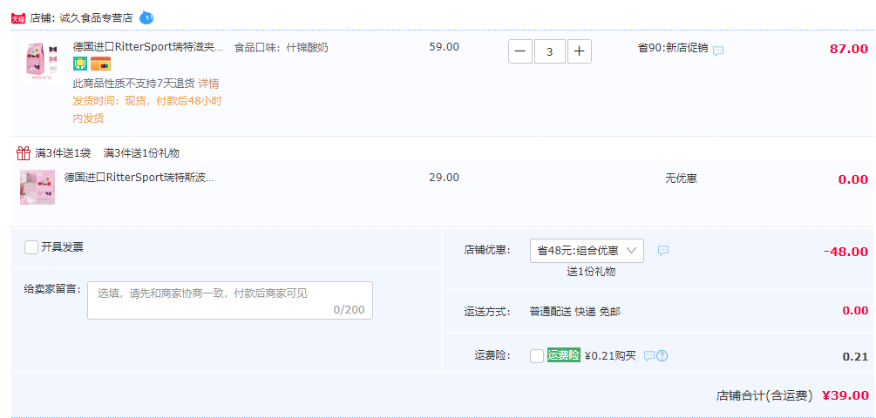Open the free gift product thumbnail
876x418 pixels.
pos(37,187)
